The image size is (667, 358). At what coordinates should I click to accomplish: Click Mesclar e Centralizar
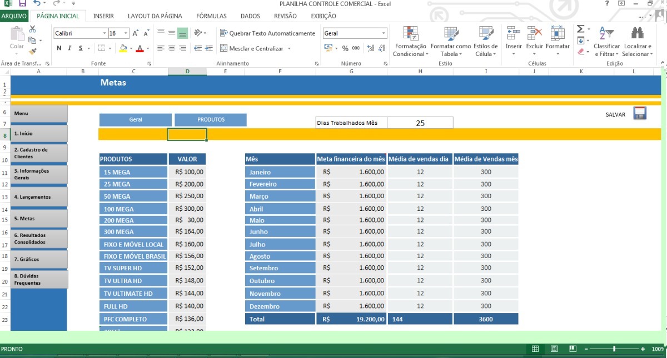click(252, 48)
